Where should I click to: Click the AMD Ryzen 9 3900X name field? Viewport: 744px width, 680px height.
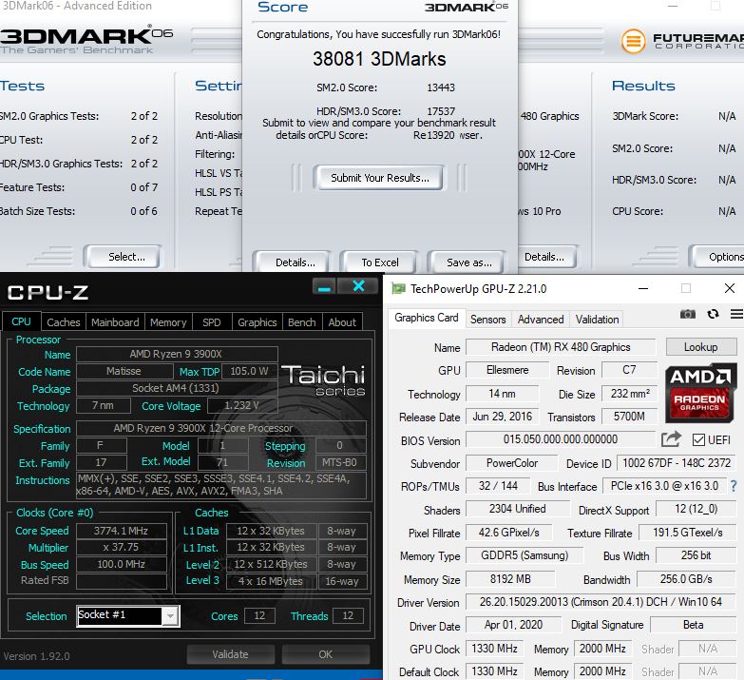click(177, 354)
